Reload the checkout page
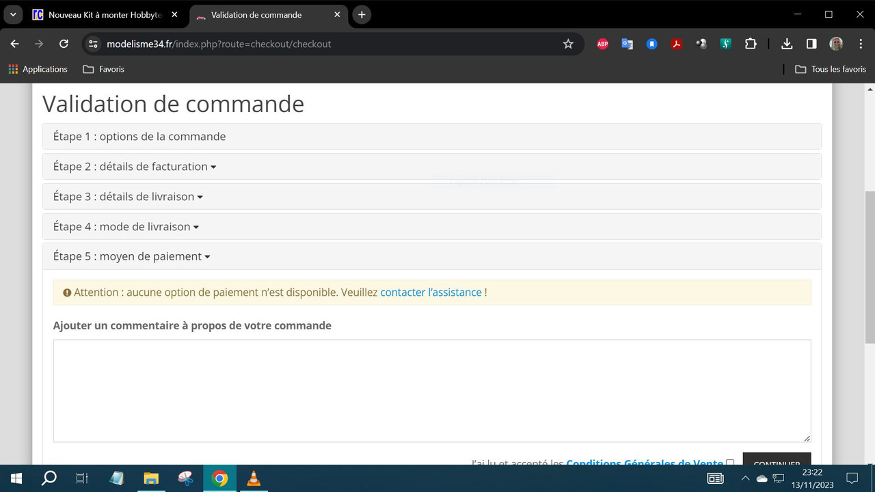Viewport: 875px width, 492px height. (x=64, y=44)
